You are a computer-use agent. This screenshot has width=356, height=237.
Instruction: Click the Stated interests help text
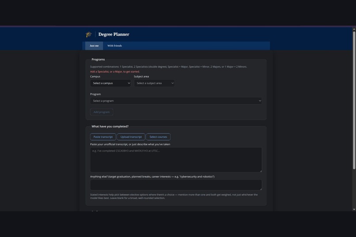pos(174,196)
